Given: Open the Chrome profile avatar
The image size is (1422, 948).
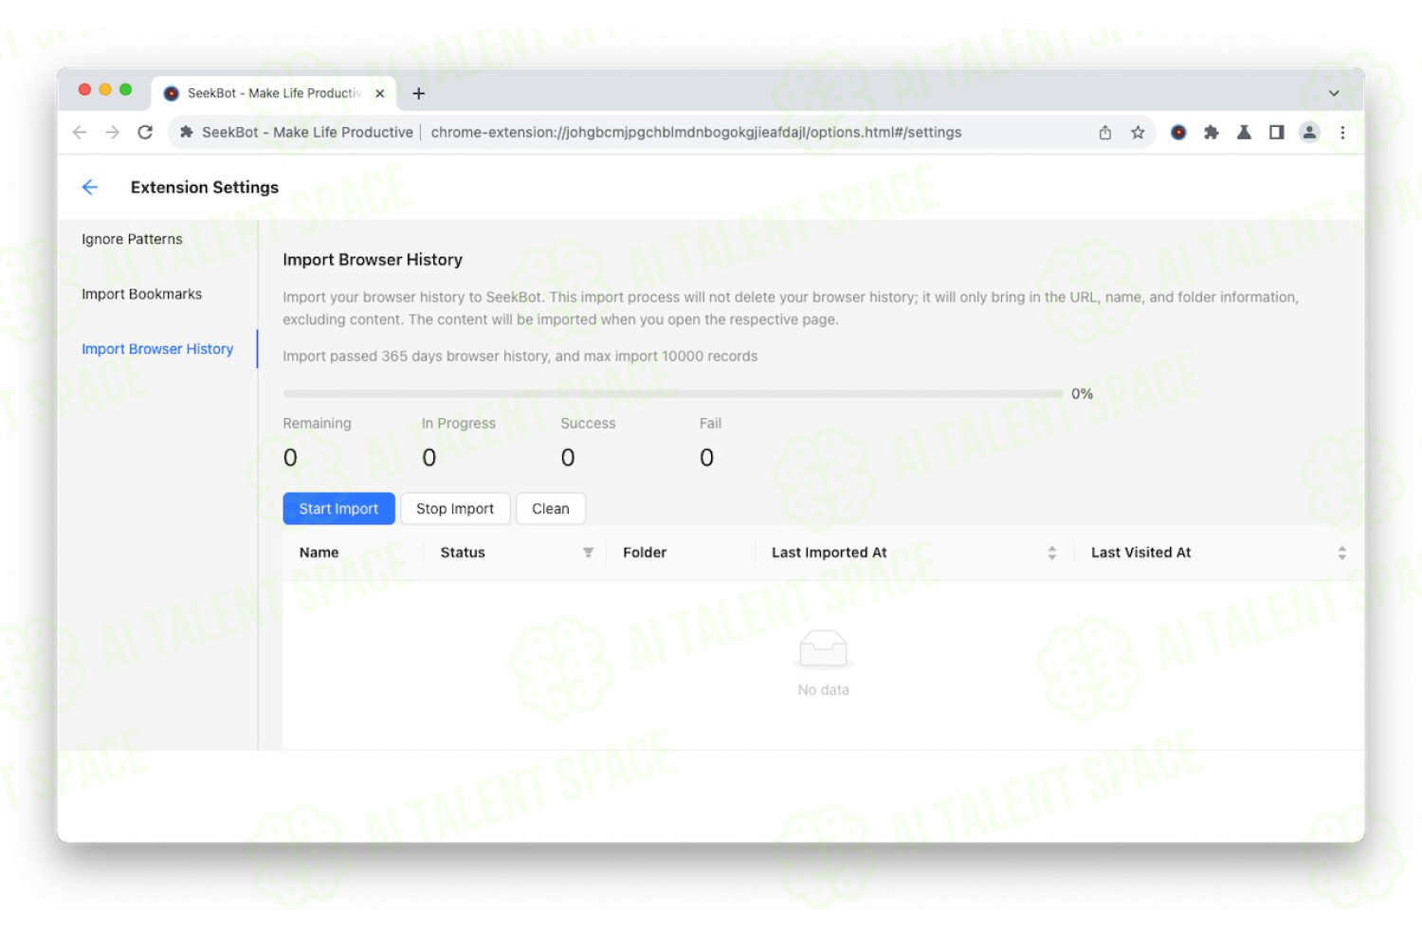Looking at the screenshot, I should pos(1309,133).
